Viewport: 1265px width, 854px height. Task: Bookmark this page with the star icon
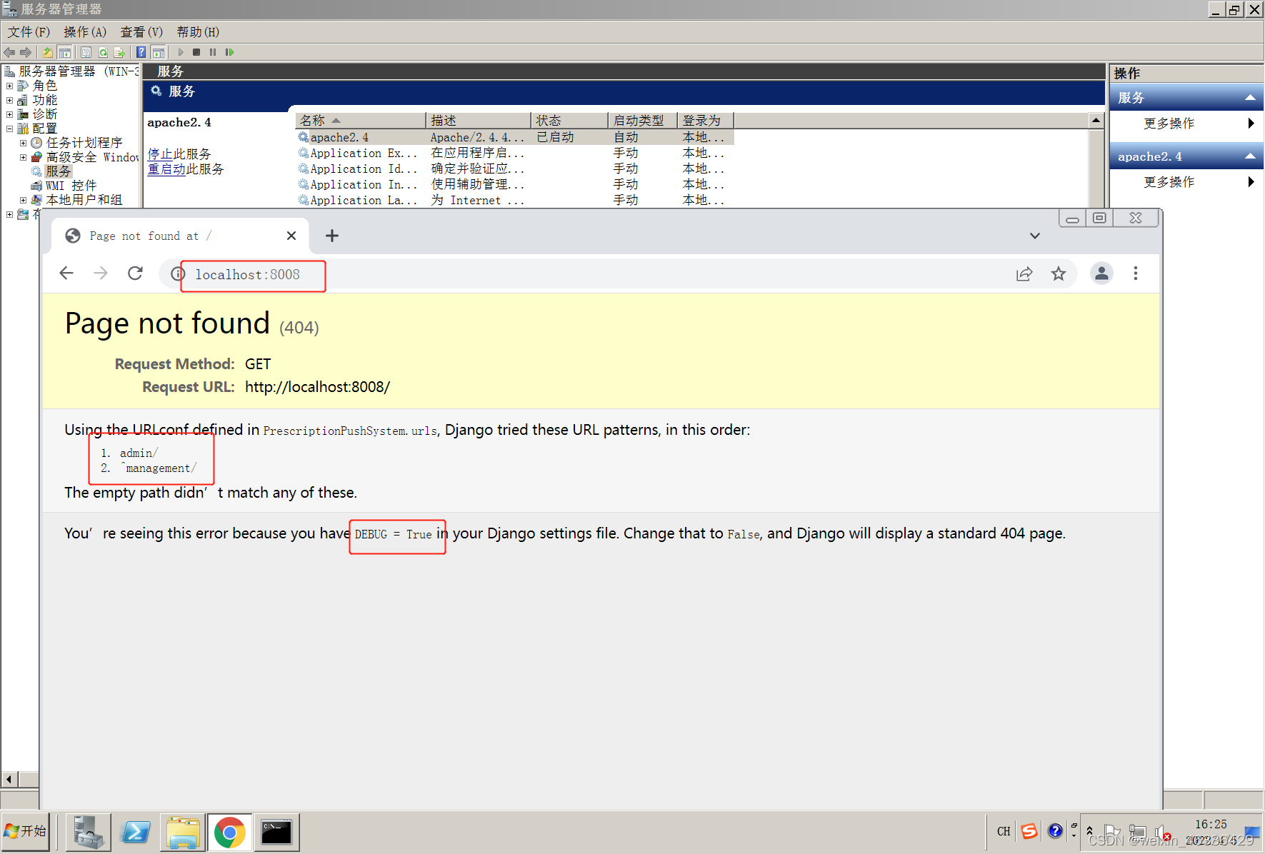[1059, 273]
